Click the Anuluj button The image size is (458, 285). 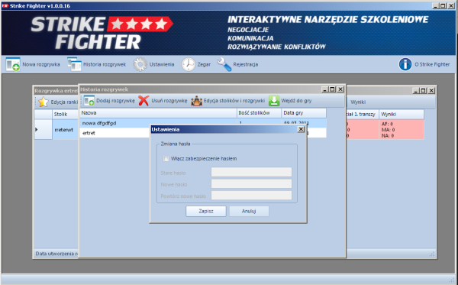[249, 211]
